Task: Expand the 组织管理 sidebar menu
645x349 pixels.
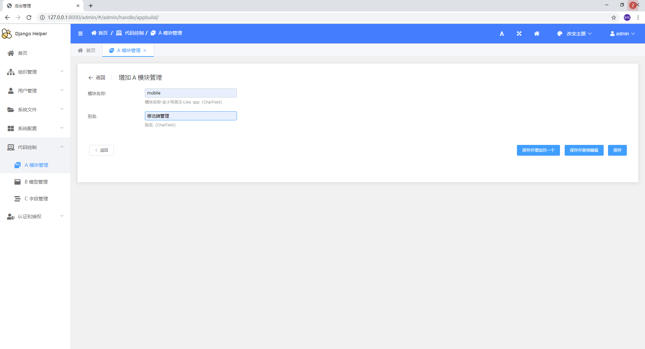Action: (x=35, y=72)
